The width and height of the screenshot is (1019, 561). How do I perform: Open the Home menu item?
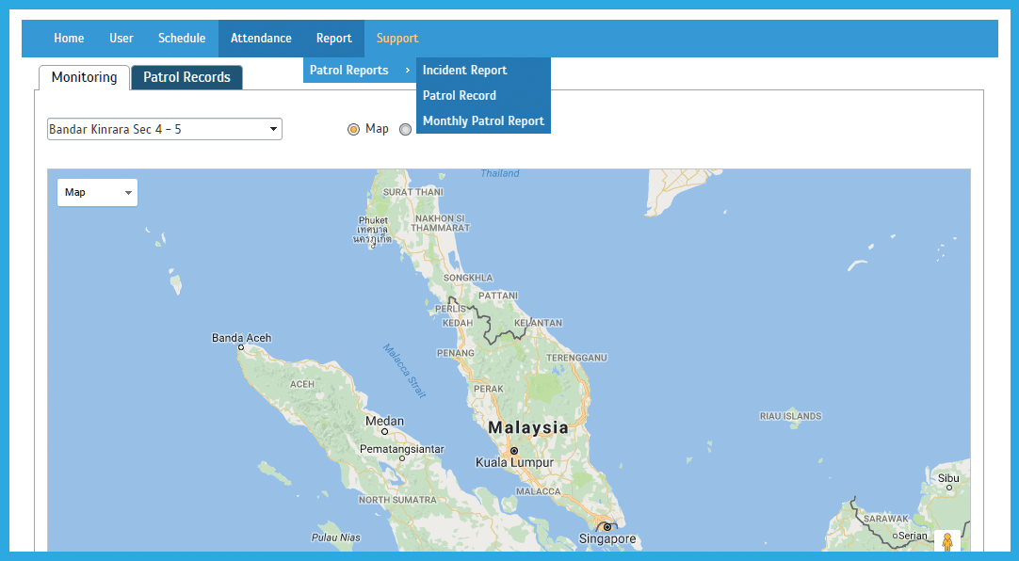(69, 39)
